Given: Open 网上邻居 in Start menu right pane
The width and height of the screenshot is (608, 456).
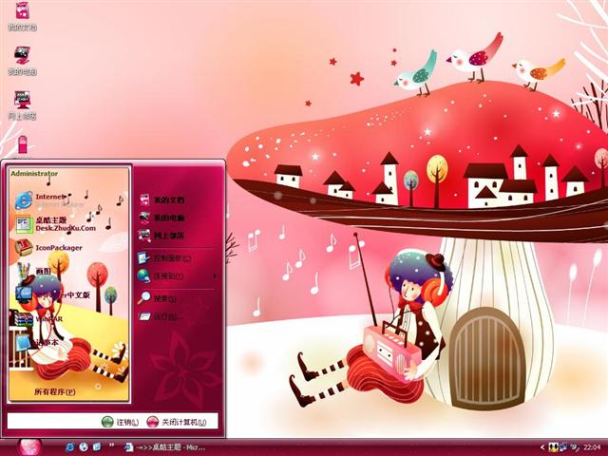Looking at the screenshot, I should click(x=162, y=235).
